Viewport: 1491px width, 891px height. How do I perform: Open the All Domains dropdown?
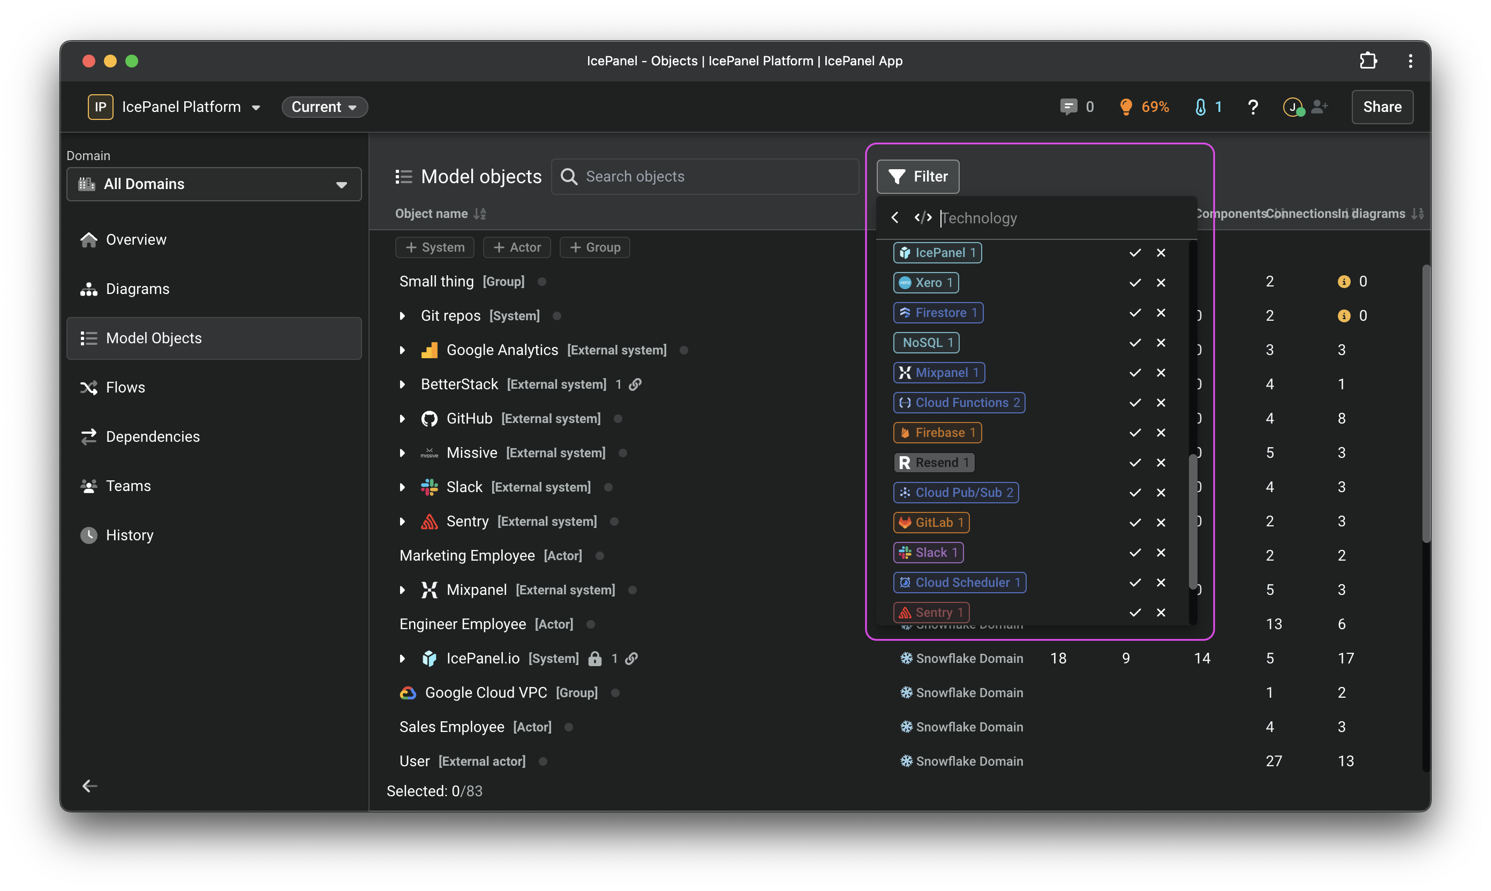tap(214, 184)
